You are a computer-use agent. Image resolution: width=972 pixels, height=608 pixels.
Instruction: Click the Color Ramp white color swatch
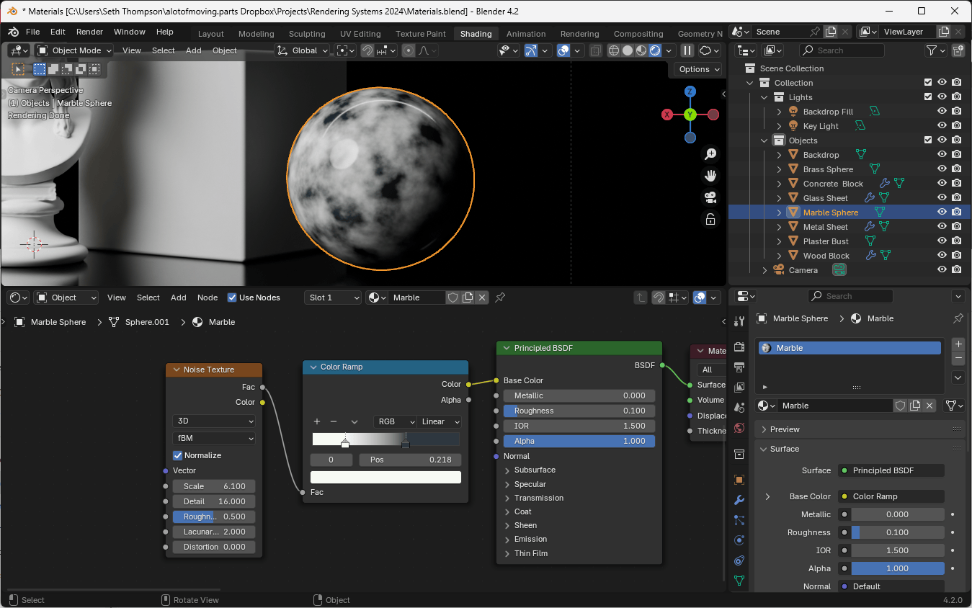[385, 477]
